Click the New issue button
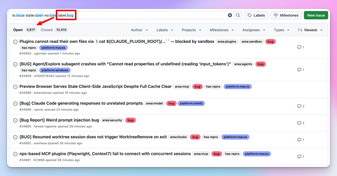The height and width of the screenshot is (176, 337). pos(316,15)
